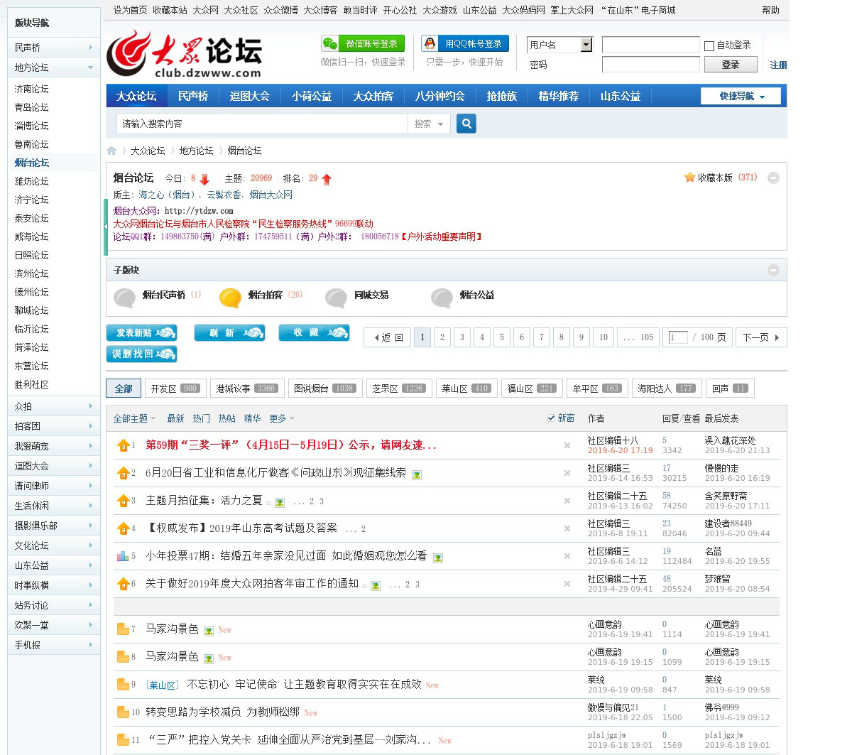The height and width of the screenshot is (755, 852).
Task: Click the 登录 button
Action: 731,65
